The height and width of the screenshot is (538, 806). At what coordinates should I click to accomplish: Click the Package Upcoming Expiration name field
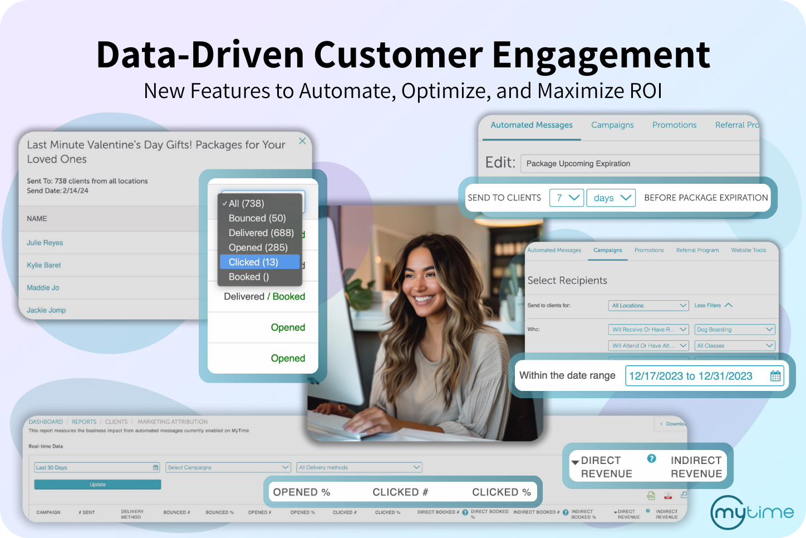tap(640, 164)
